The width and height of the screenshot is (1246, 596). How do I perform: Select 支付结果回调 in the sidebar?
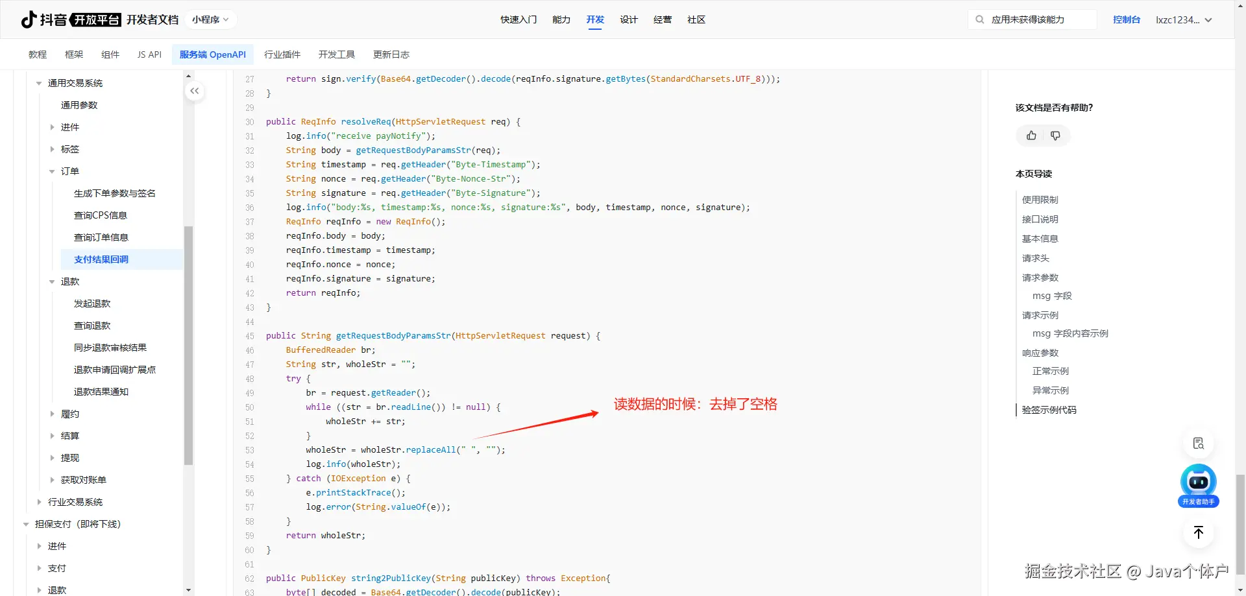122,259
